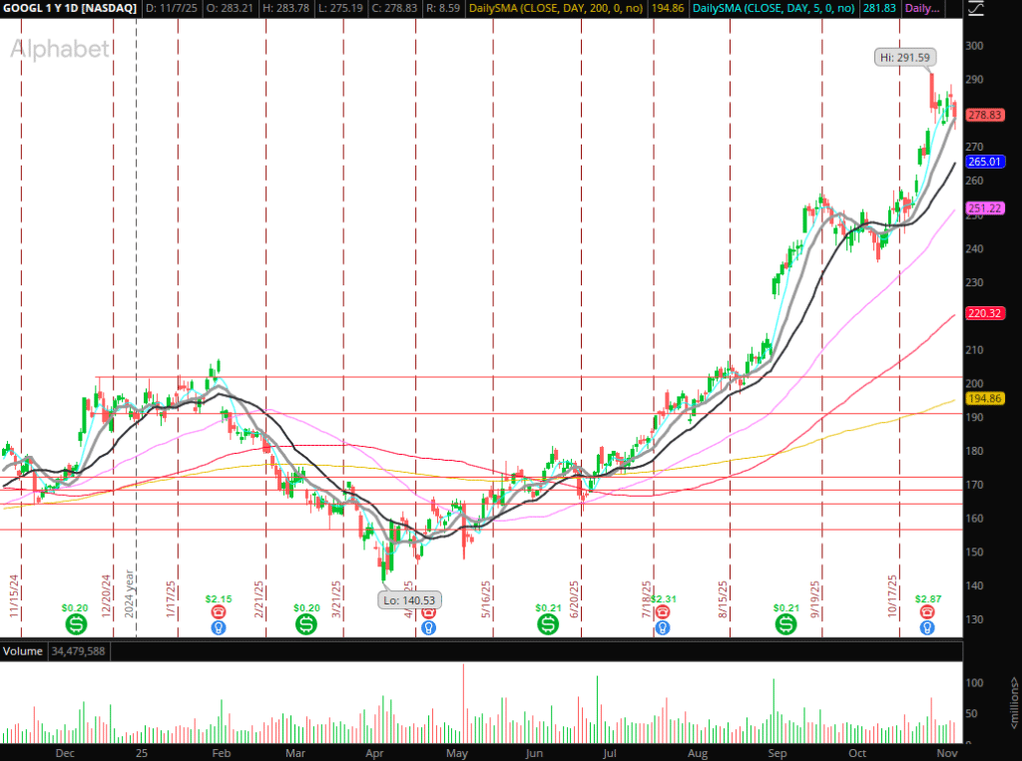Select the $0.21 dividend icon in June

[548, 624]
